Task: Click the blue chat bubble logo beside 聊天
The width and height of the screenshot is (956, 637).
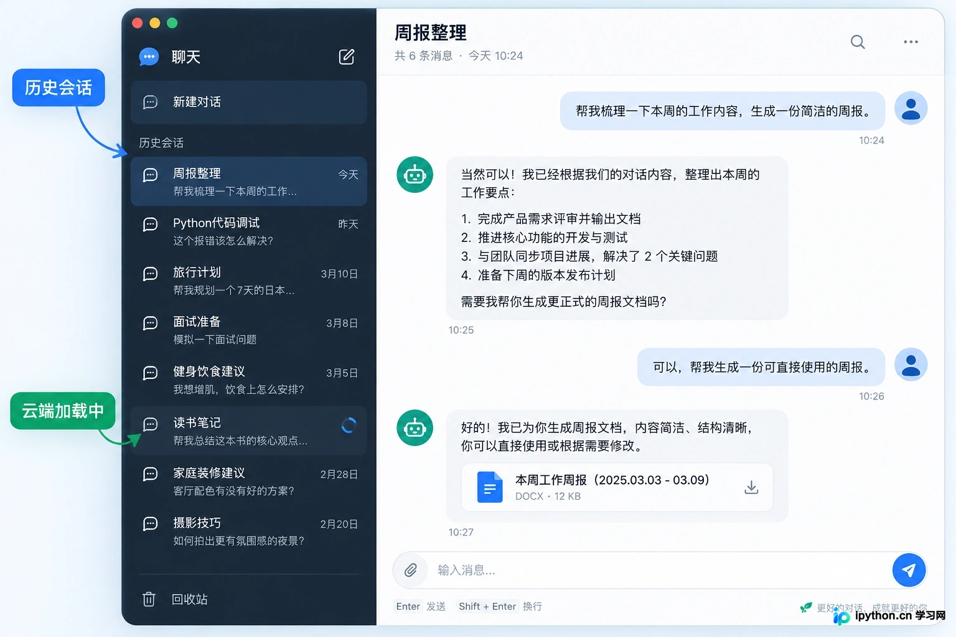Action: pos(149,57)
